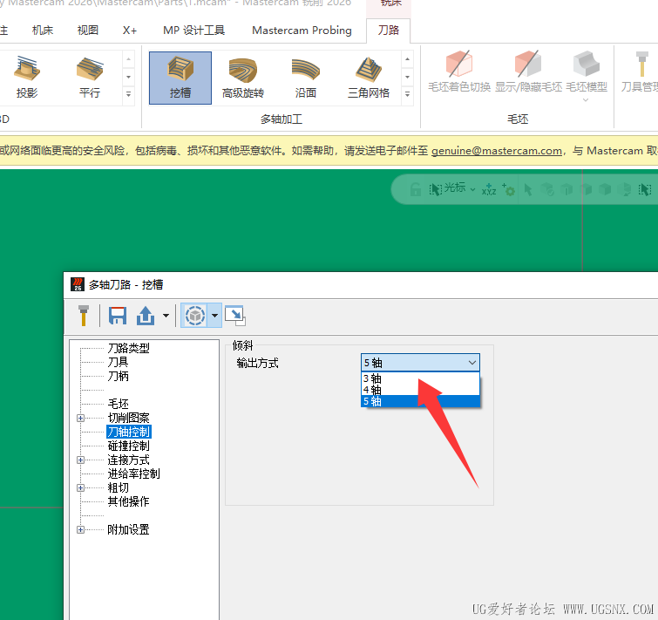The width and height of the screenshot is (658, 620).
Task: Switch to the X+ ribbon tab
Action: pos(130,31)
